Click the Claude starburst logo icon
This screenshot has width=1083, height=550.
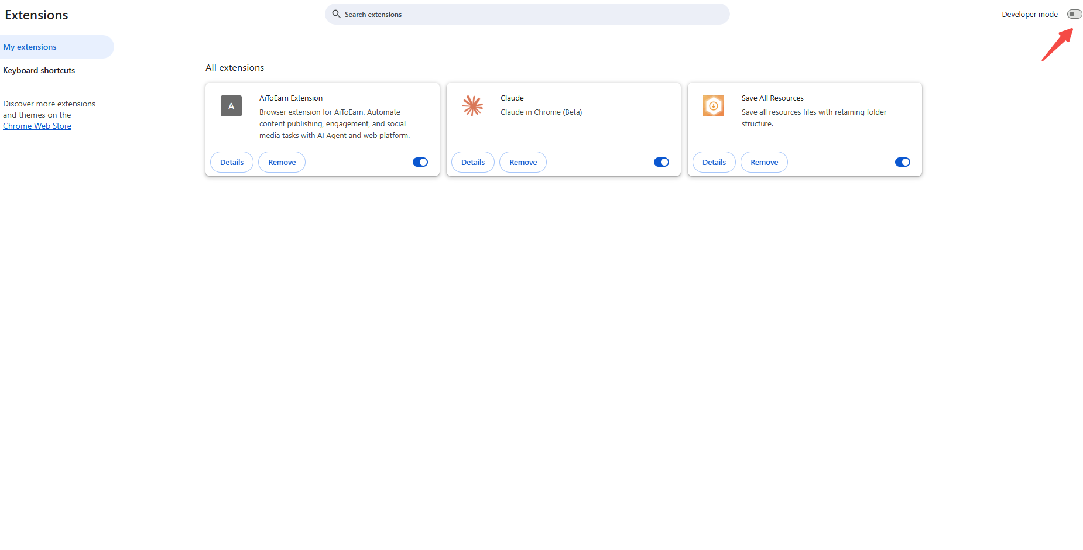pos(472,106)
